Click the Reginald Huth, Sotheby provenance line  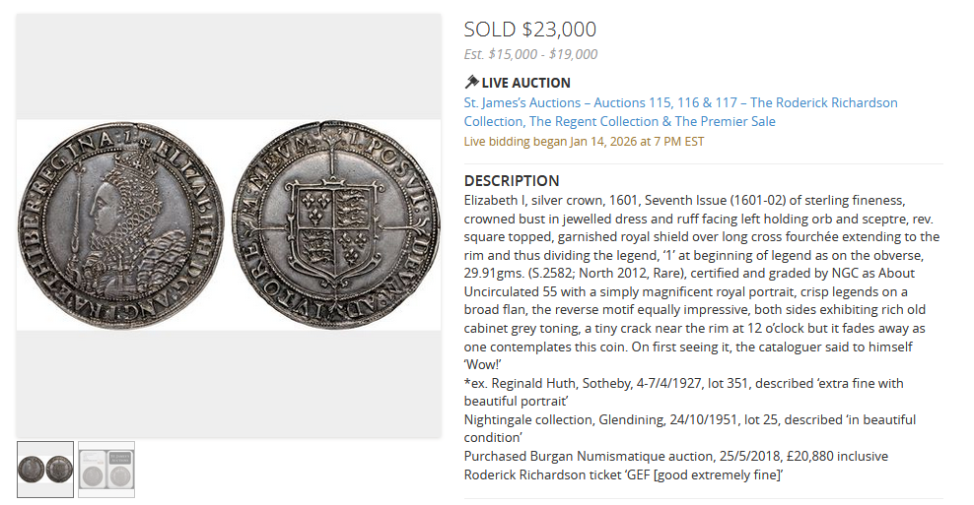[683, 384]
